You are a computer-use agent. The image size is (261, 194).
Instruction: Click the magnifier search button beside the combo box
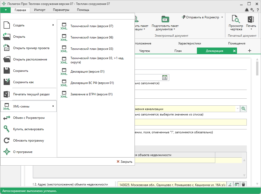tap(243, 109)
